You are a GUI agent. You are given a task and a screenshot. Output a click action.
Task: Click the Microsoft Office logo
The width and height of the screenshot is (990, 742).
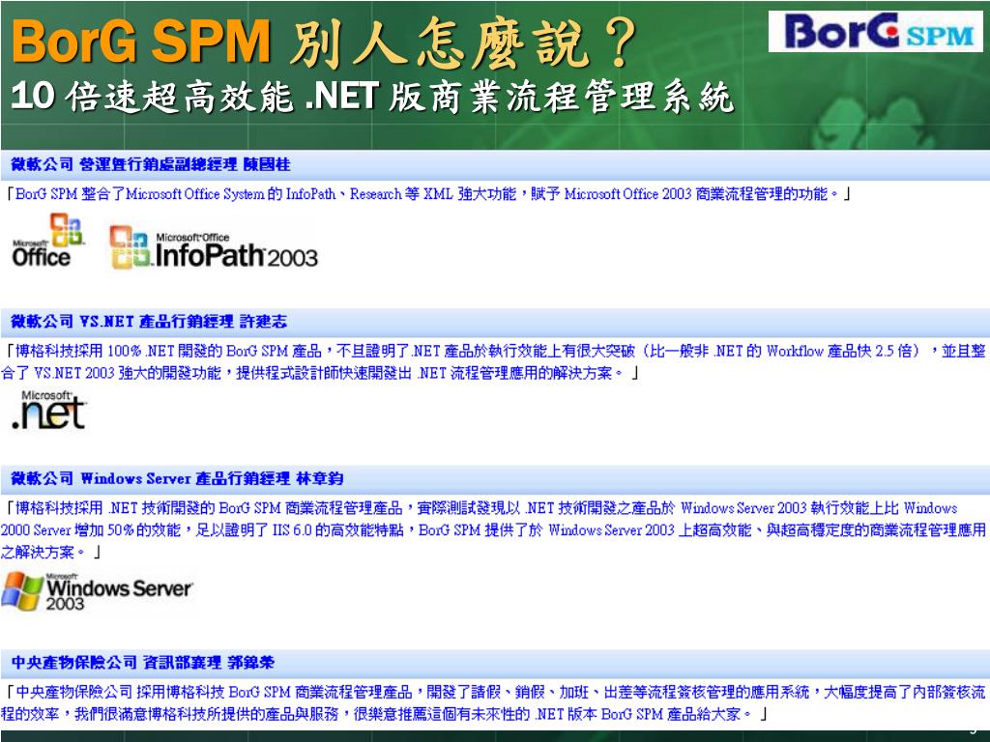pyautogui.click(x=47, y=241)
